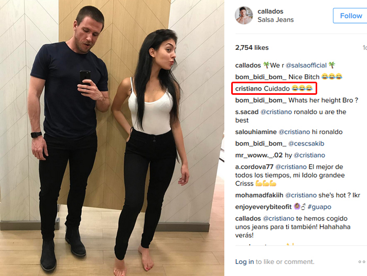Open the Salsa Jeans location link
This screenshot has height=276, width=367.
coord(275,20)
